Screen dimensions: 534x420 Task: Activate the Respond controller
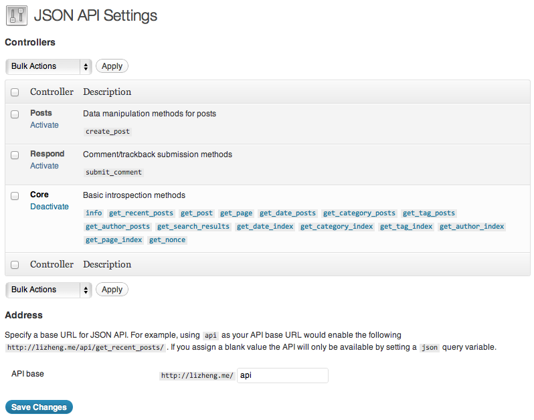click(x=44, y=166)
